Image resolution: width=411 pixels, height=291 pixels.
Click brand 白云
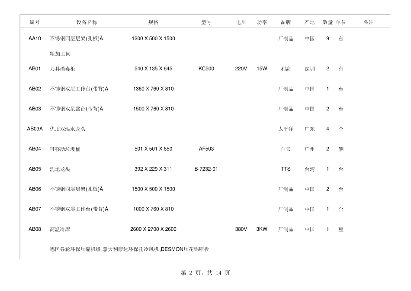coord(286,149)
